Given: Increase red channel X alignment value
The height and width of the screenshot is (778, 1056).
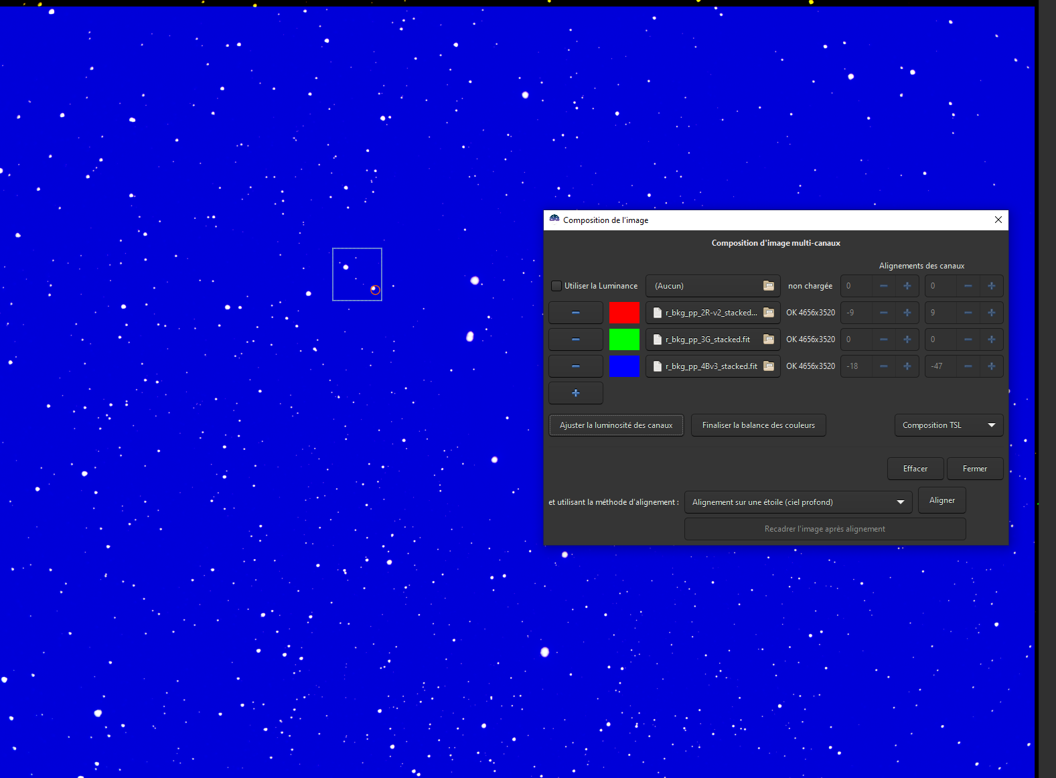Looking at the screenshot, I should coord(907,313).
